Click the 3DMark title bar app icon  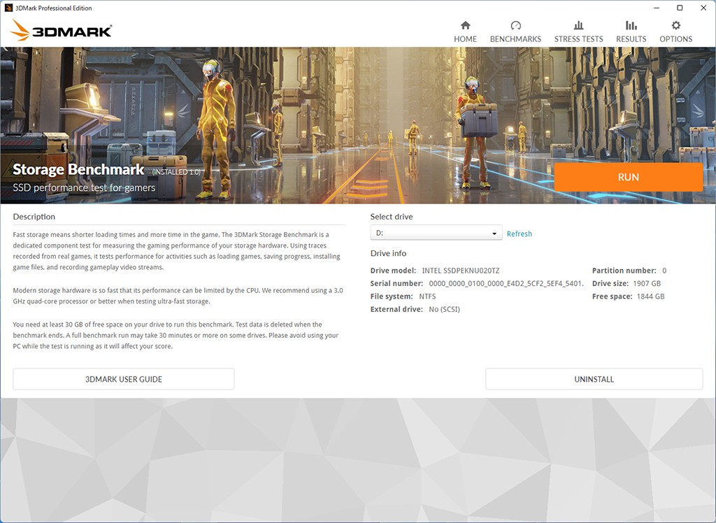pyautogui.click(x=8, y=8)
